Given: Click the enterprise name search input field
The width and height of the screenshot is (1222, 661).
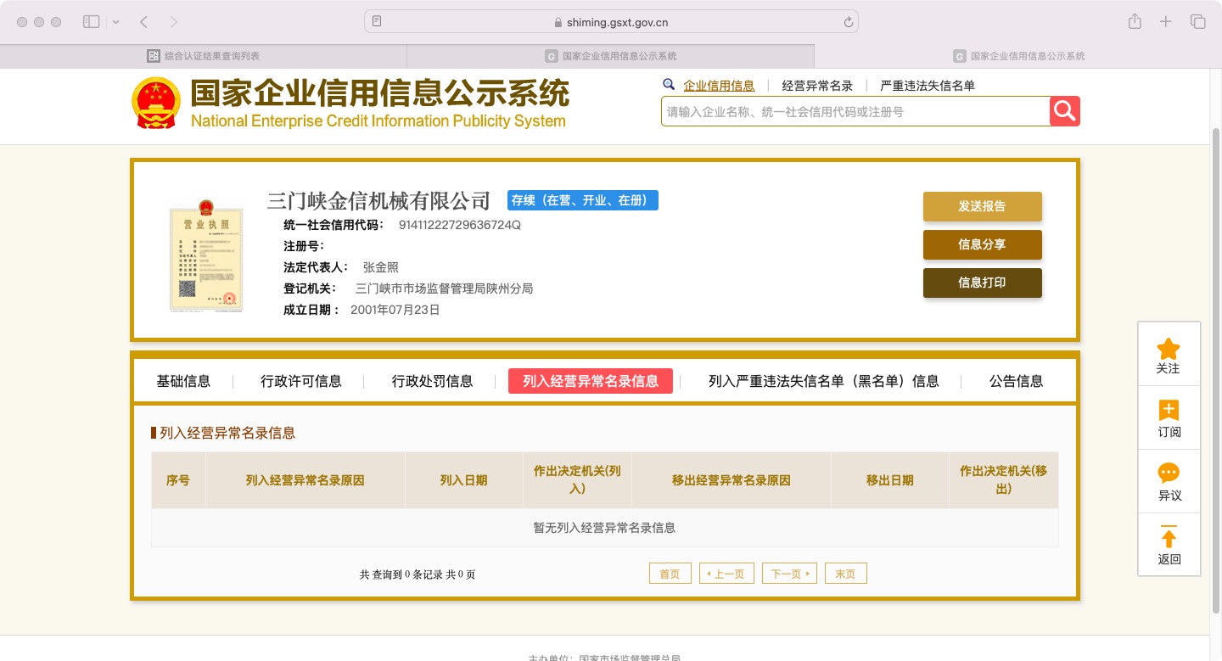Looking at the screenshot, I should tap(855, 111).
